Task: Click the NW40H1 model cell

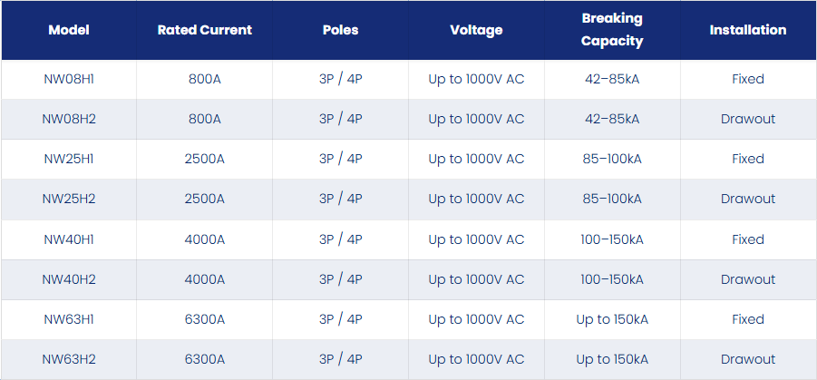Action: coord(69,239)
